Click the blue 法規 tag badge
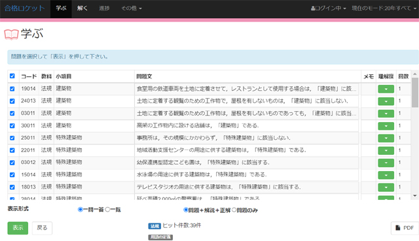 click(x=155, y=226)
